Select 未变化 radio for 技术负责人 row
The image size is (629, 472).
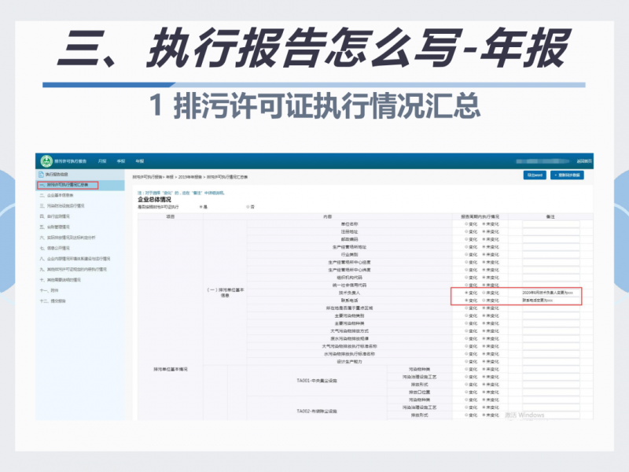484,293
